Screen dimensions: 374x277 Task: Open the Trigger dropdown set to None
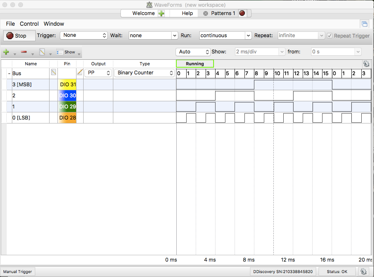tap(84, 36)
